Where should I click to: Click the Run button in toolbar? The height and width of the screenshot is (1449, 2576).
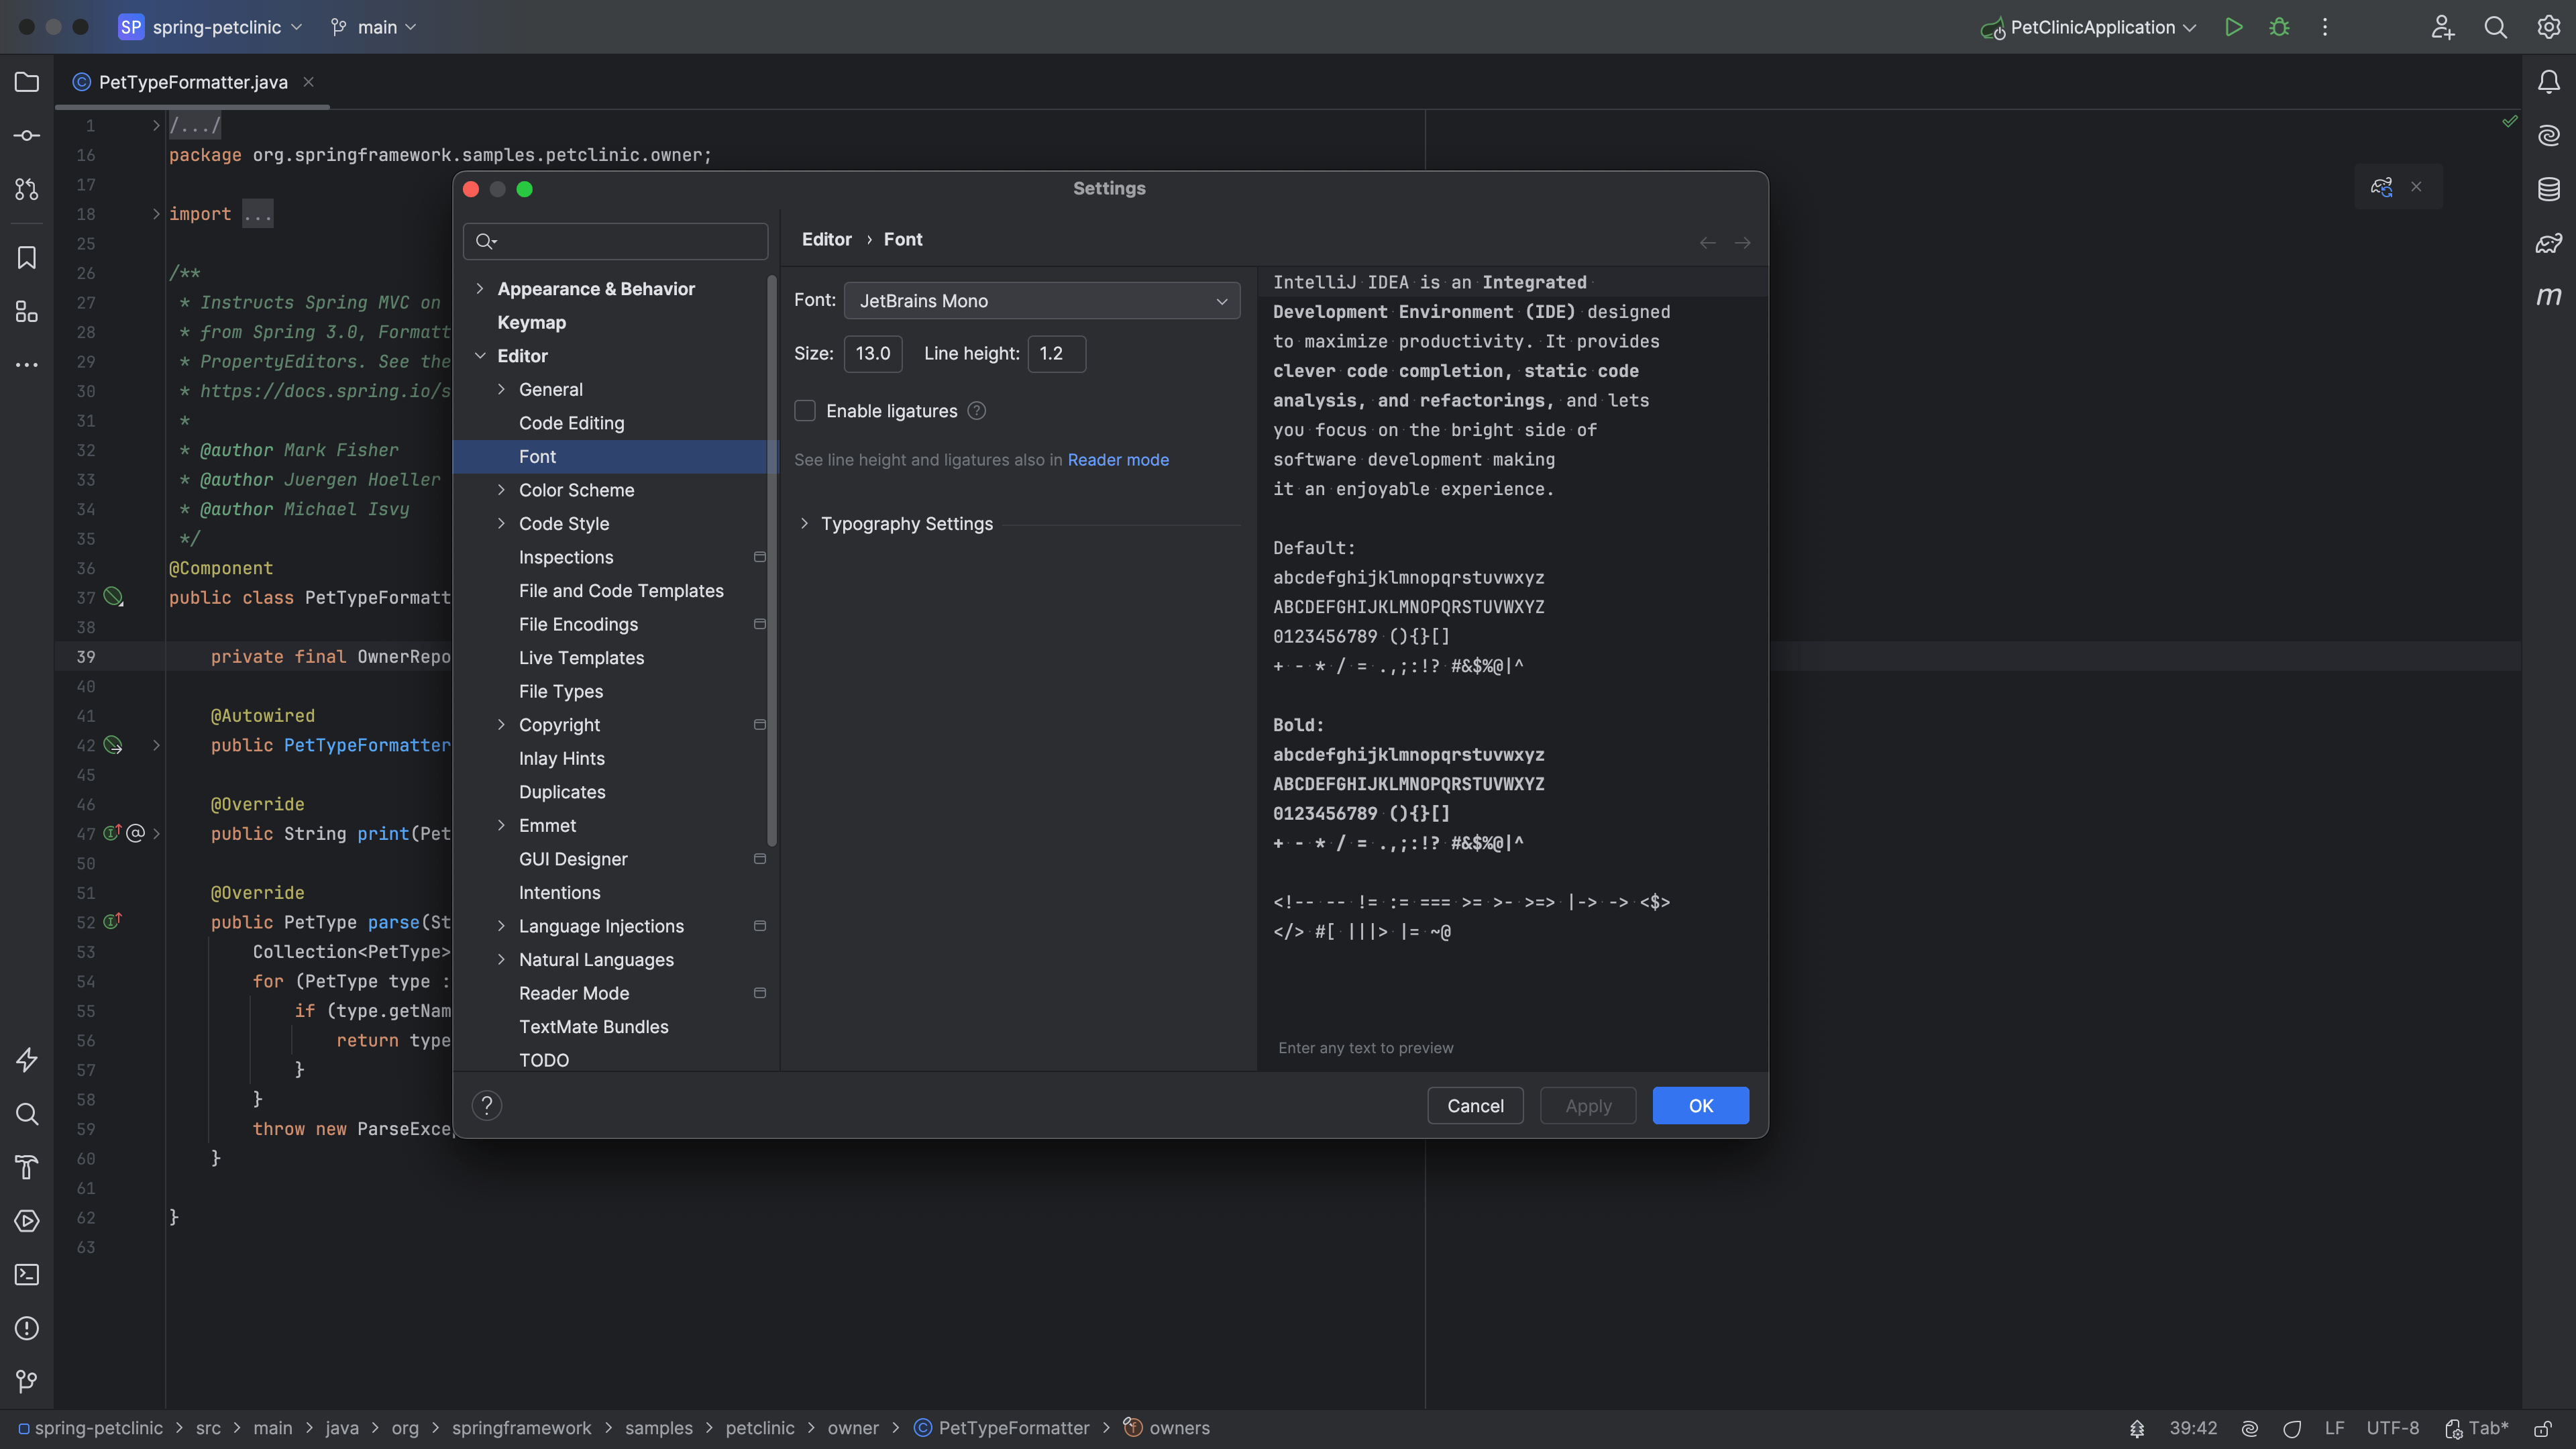[x=2235, y=27]
